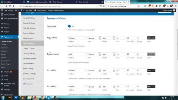Open Widgets under Appearance
The height and width of the screenshot is (100, 178).
[4, 51]
